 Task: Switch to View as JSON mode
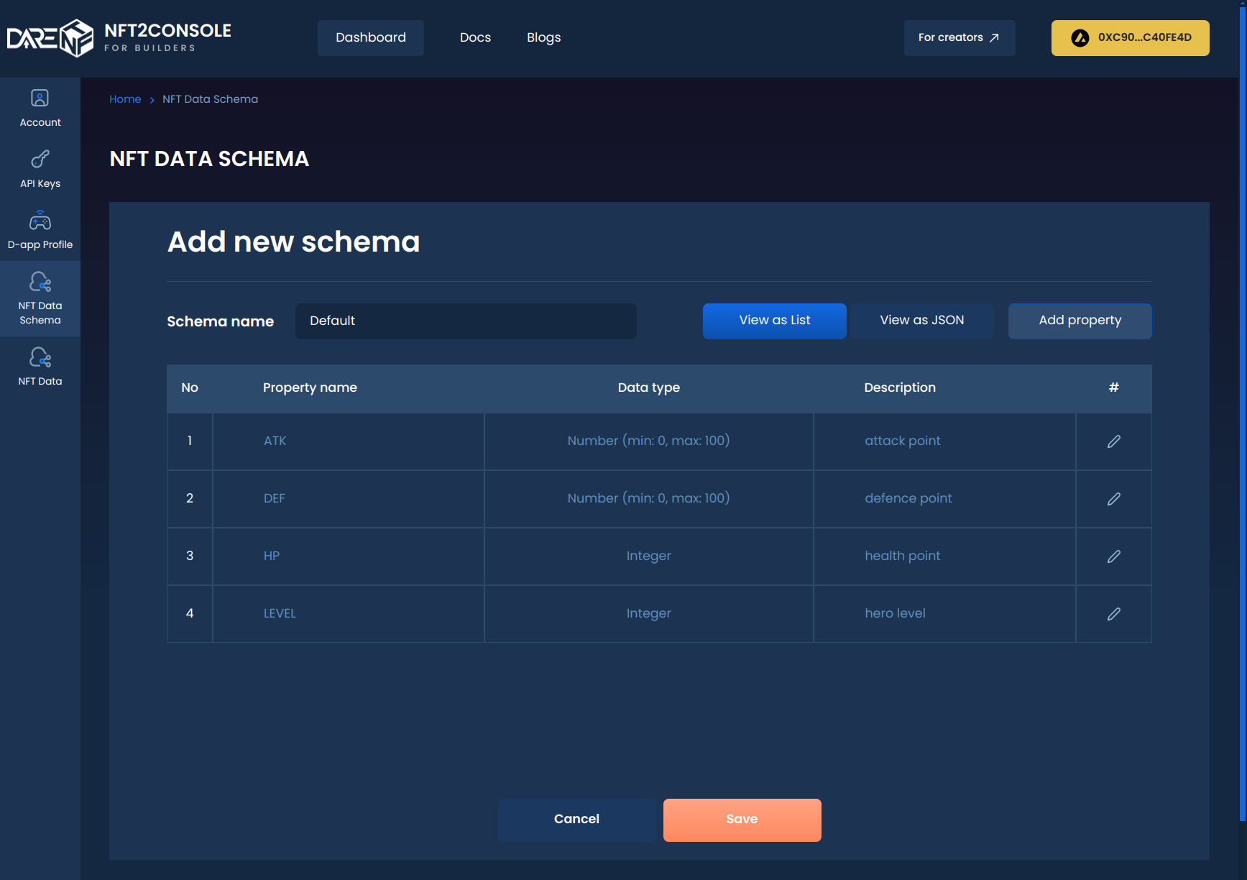pyautogui.click(x=921, y=321)
